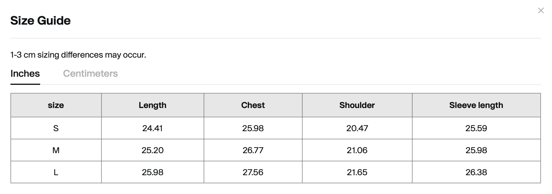
Task: Select the L size row label
Action: point(56,172)
